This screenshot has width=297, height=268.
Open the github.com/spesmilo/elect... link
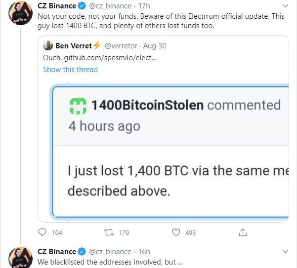[x=110, y=58]
